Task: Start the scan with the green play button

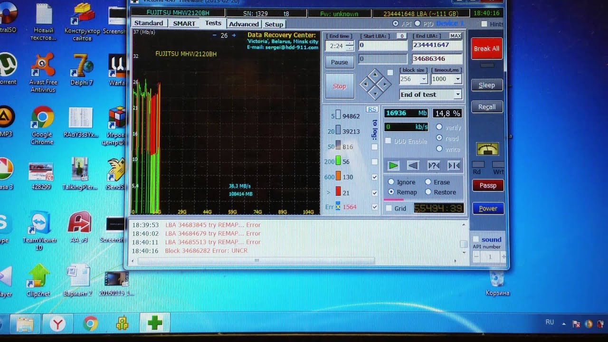Action: click(393, 165)
